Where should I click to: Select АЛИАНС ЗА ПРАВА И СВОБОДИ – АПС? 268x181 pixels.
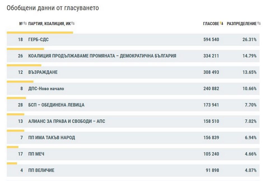click(67, 121)
